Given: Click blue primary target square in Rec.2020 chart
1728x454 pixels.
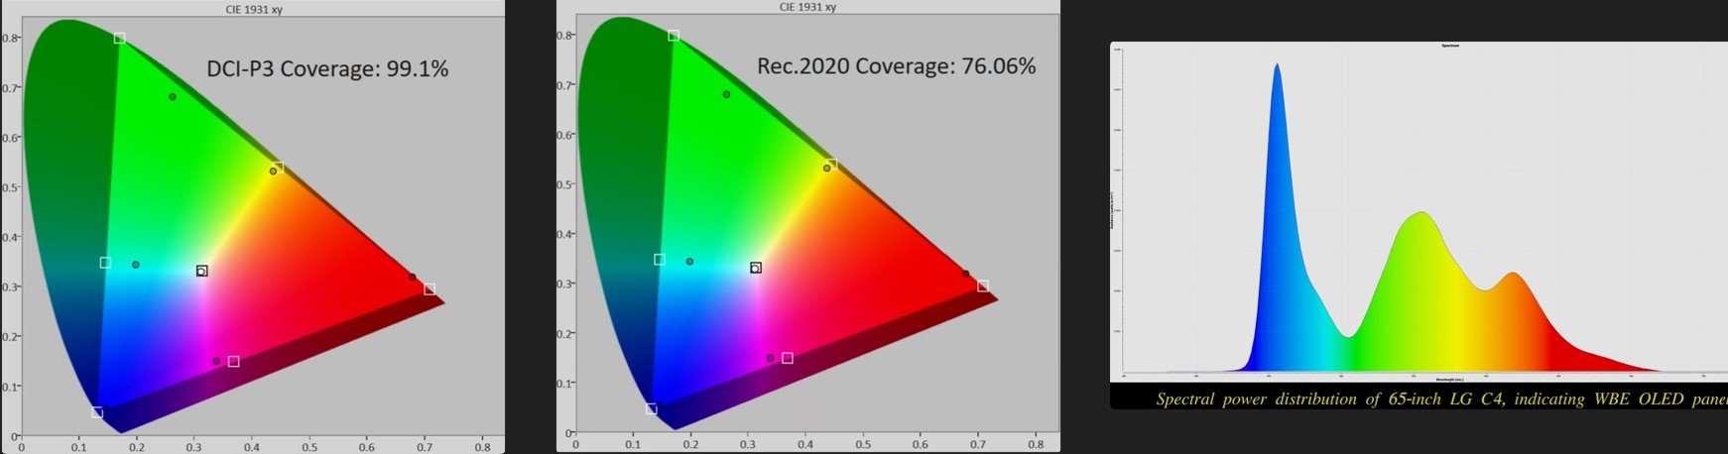Looking at the screenshot, I should click(651, 409).
